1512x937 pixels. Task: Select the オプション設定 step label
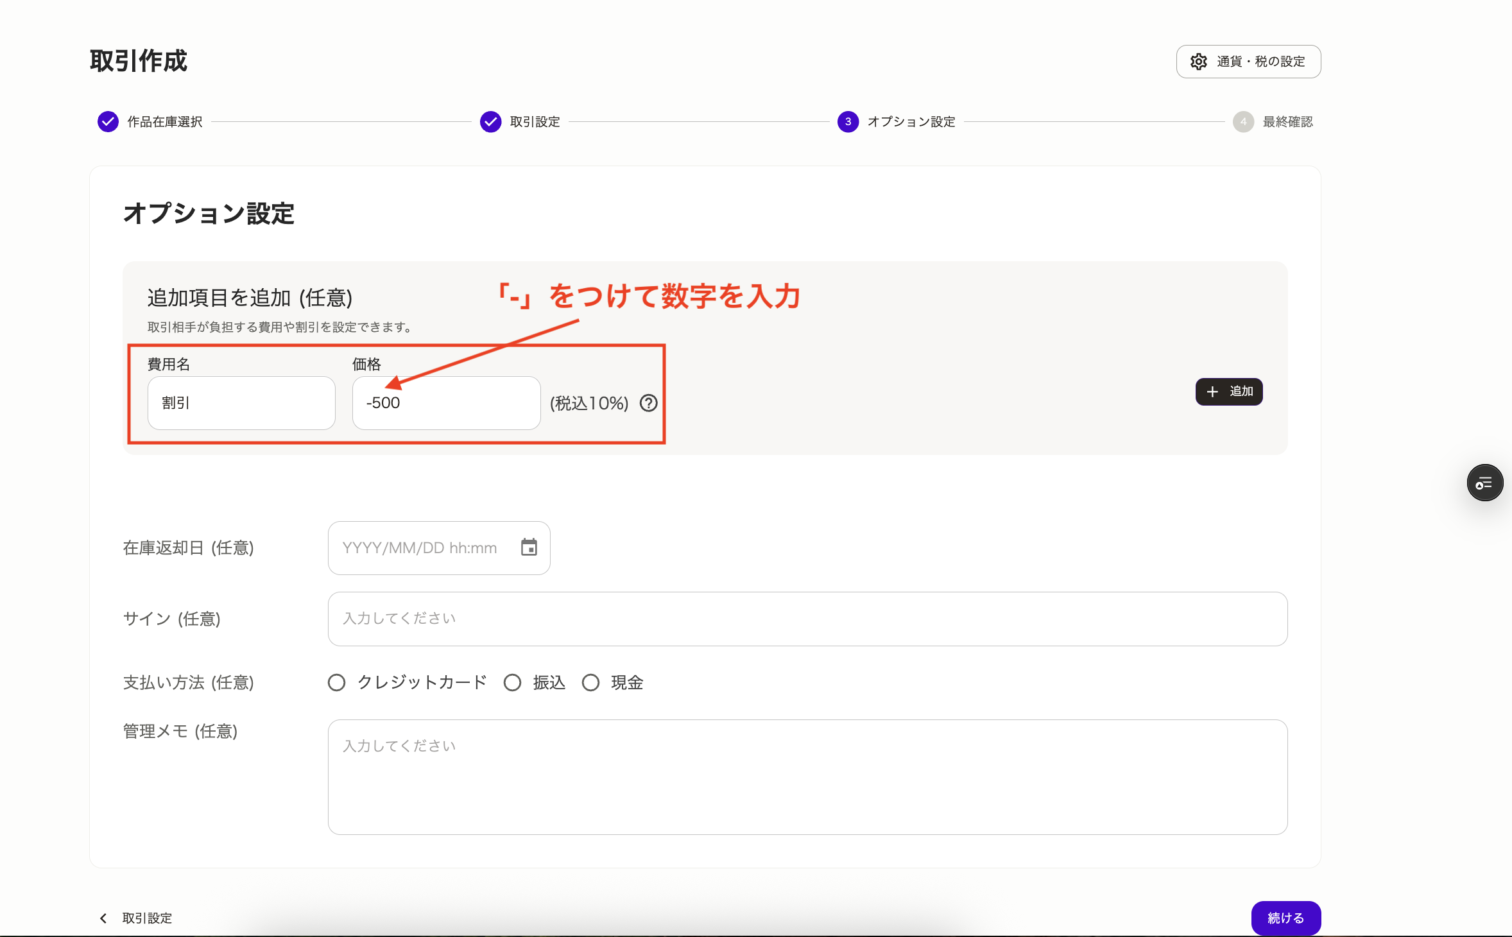[911, 122]
